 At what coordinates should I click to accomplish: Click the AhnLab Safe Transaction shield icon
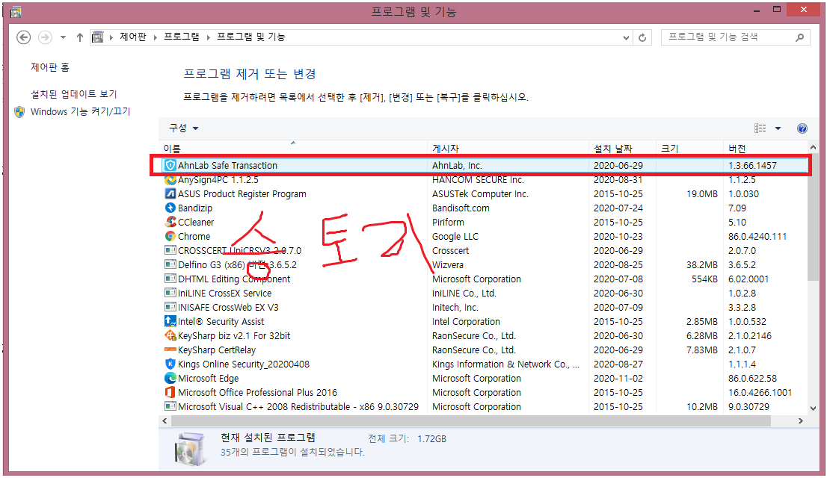click(170, 166)
